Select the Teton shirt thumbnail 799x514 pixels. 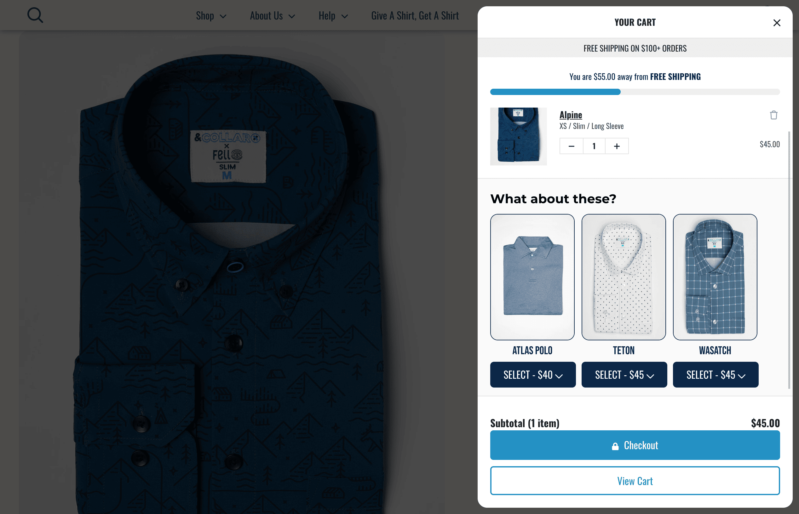[623, 277]
